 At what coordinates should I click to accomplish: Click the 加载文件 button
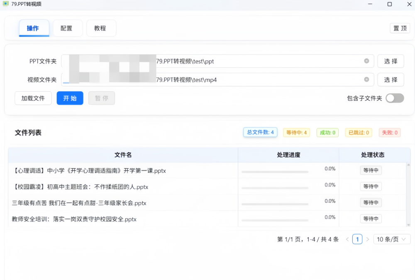33,98
